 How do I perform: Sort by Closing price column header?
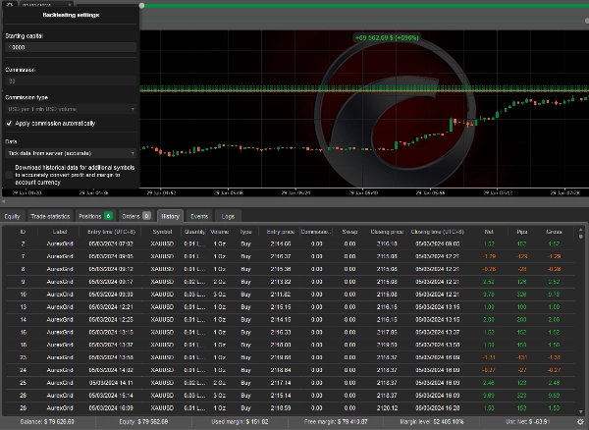pyautogui.click(x=387, y=232)
